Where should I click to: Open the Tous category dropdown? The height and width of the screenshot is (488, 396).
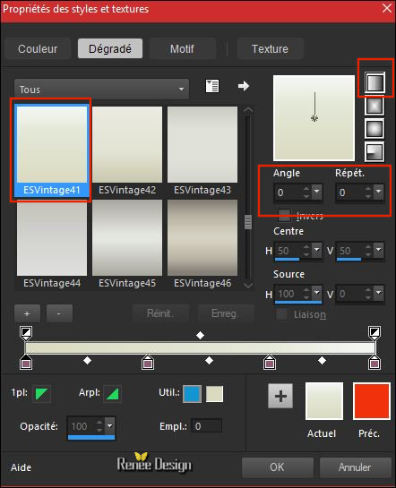pyautogui.click(x=101, y=89)
